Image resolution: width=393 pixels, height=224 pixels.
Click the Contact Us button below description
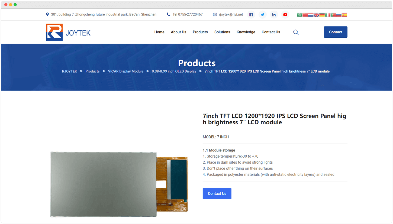[x=217, y=194]
